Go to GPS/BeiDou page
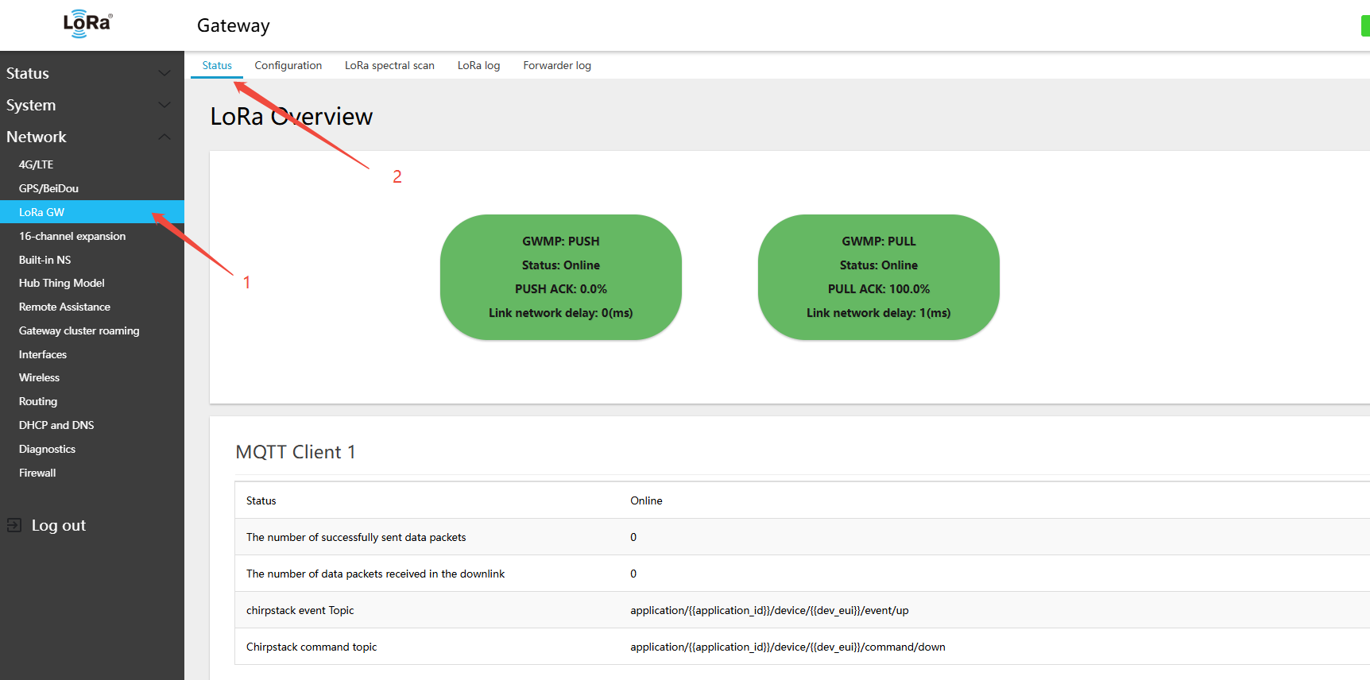 tap(48, 188)
